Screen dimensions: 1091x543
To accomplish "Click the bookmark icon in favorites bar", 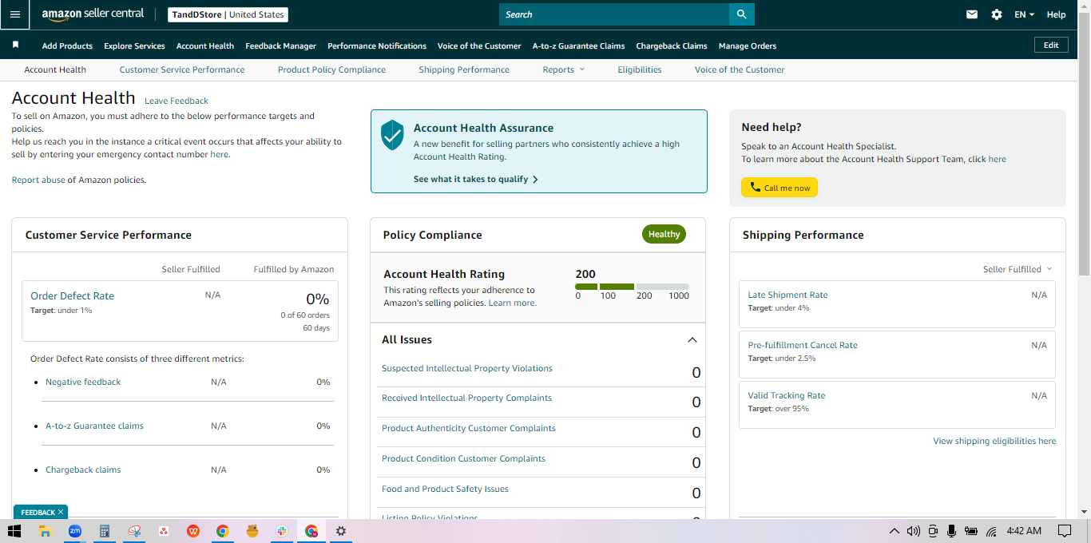I will (15, 46).
